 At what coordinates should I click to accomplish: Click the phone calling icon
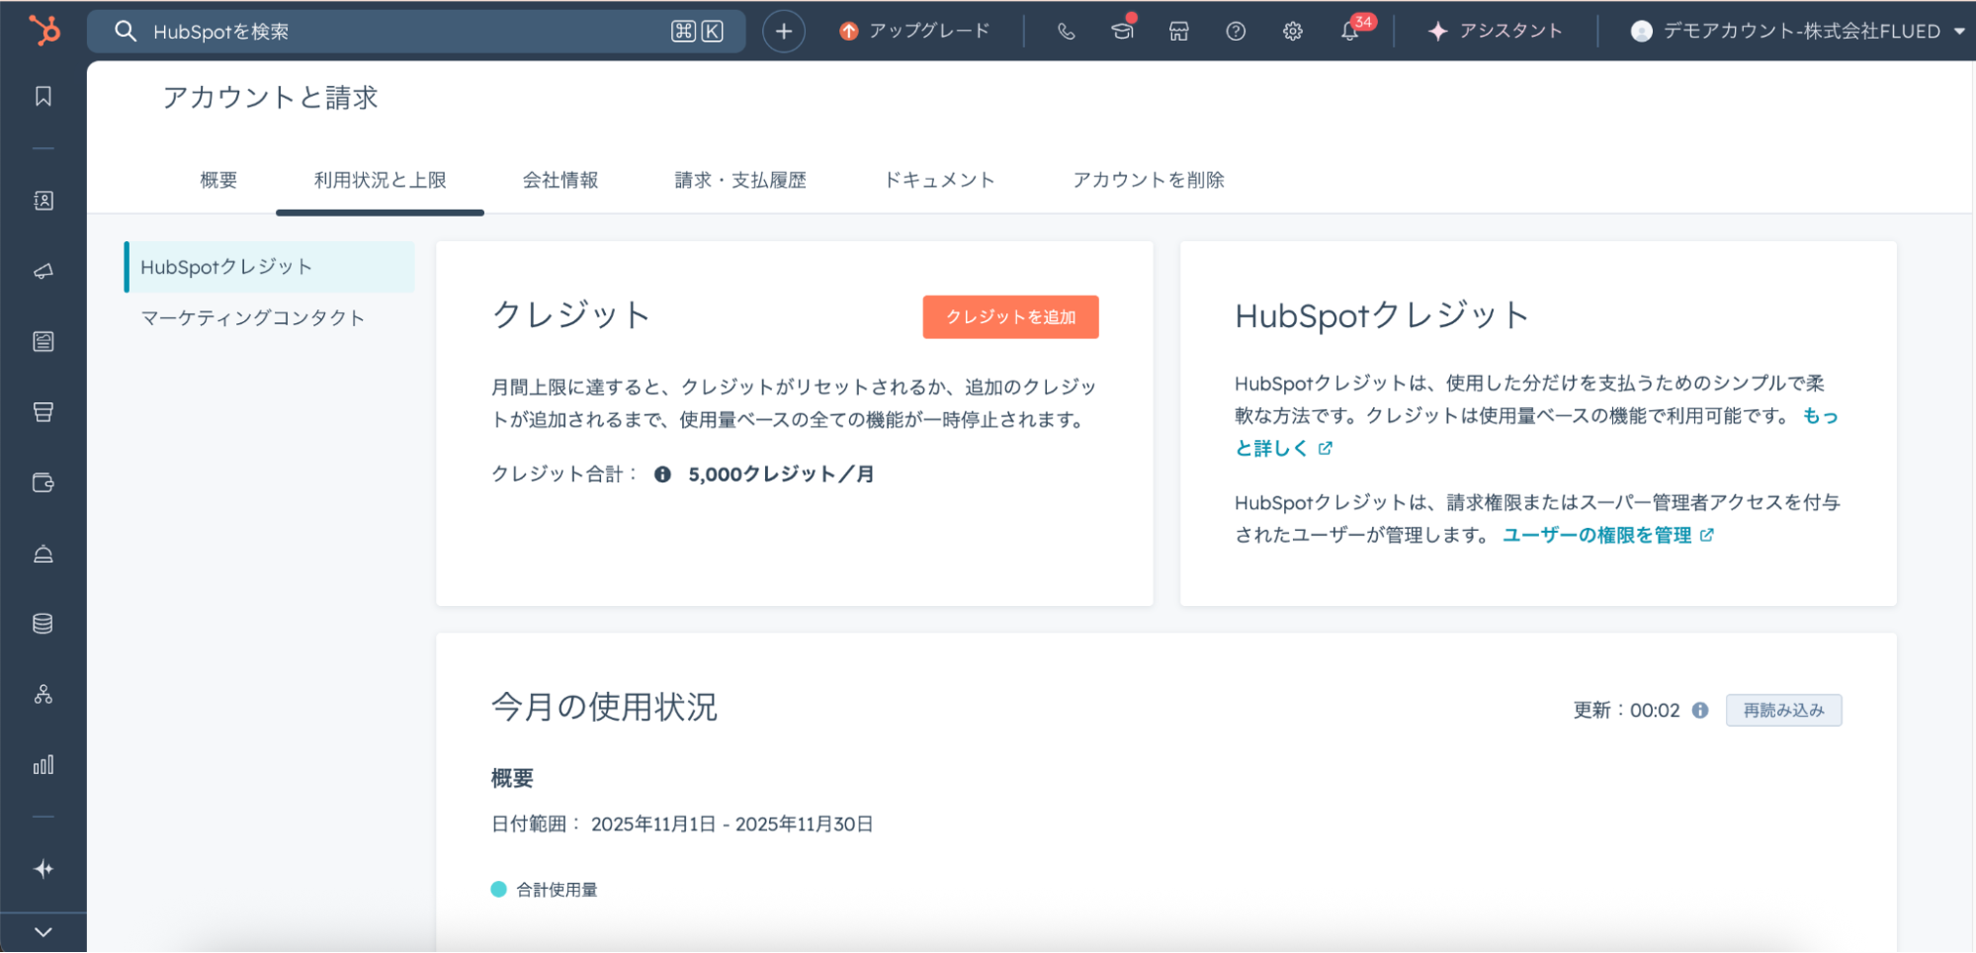[x=1066, y=32]
